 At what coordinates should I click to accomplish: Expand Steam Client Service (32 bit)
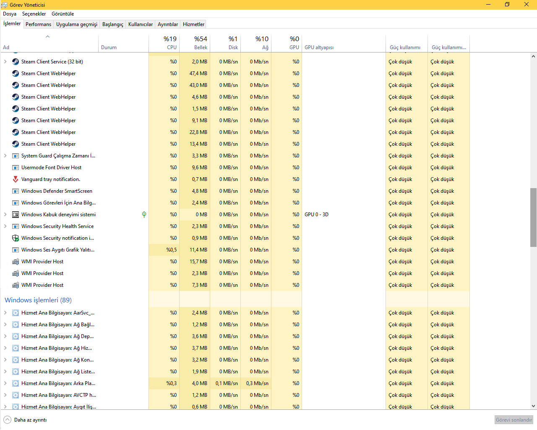click(x=5, y=62)
